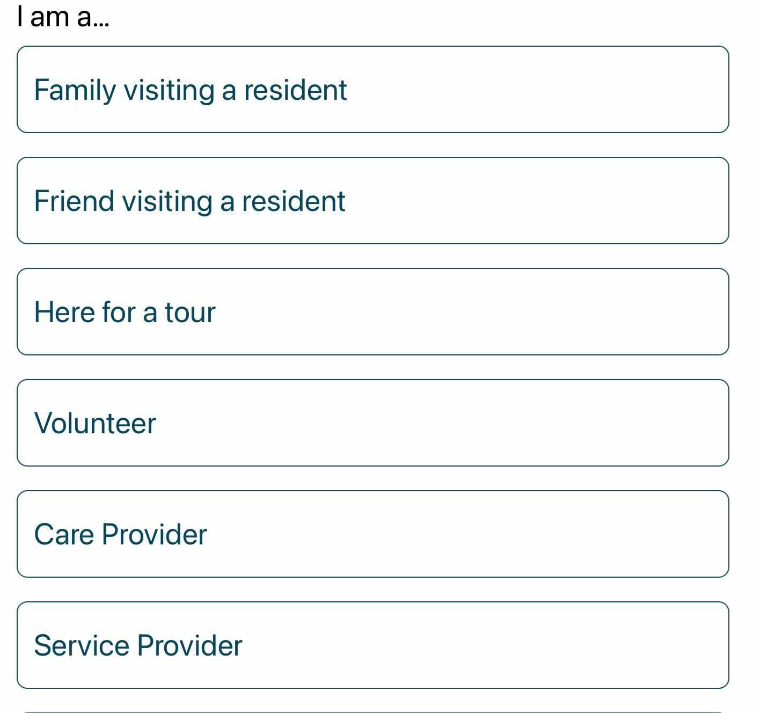The height and width of the screenshot is (713, 760).
Task: Select the Volunteer visitor type
Action: pos(373,423)
